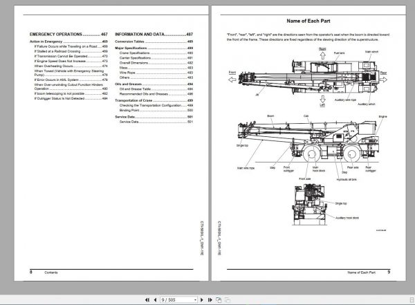Click the Auxiliary winch label
This screenshot has width=415, height=305.
[x=367, y=104]
